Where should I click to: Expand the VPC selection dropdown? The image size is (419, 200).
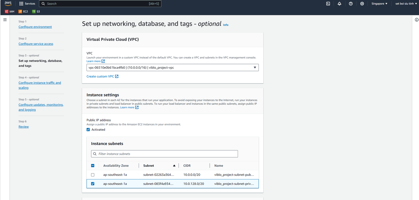(172, 68)
